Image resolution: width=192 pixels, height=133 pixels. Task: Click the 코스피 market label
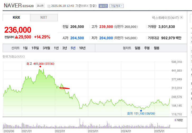pos(40,6)
